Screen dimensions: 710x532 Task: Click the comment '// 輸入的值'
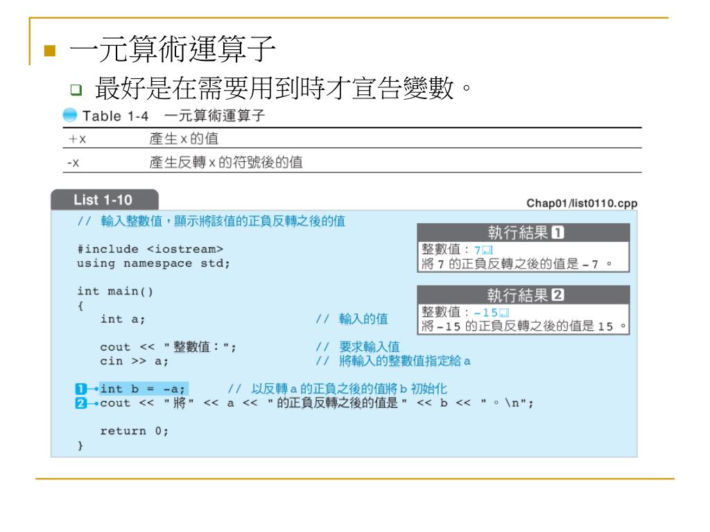pos(352,319)
